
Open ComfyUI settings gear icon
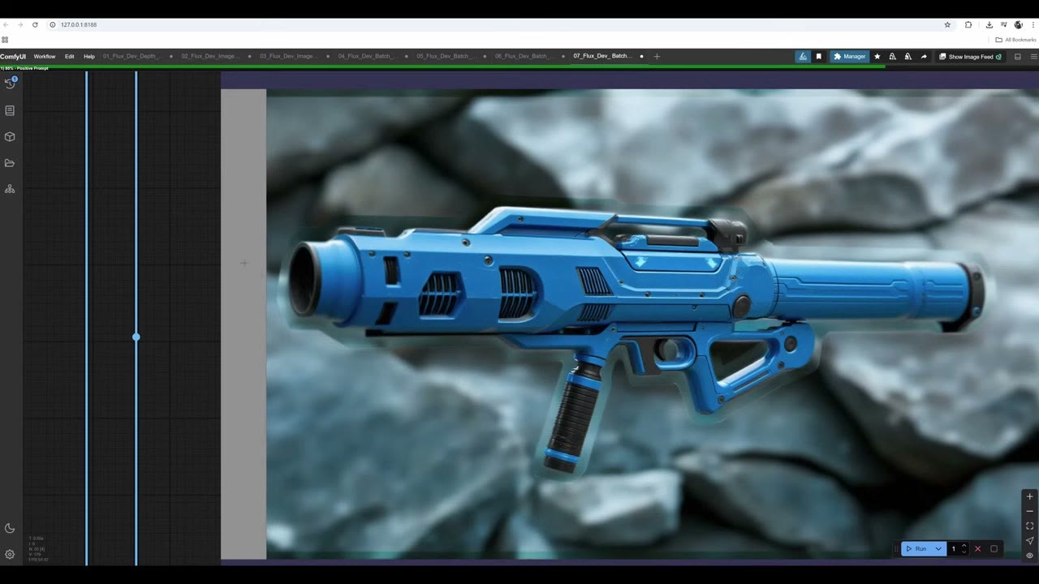[x=10, y=555]
